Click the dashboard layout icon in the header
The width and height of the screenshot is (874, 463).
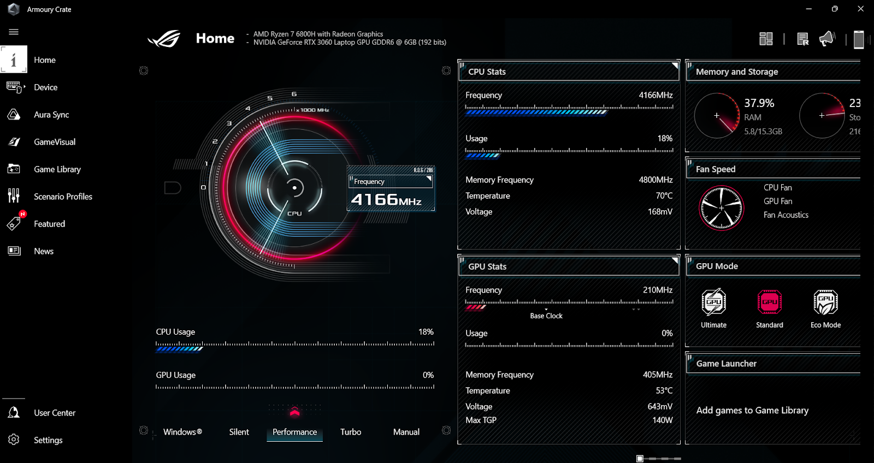coord(766,39)
